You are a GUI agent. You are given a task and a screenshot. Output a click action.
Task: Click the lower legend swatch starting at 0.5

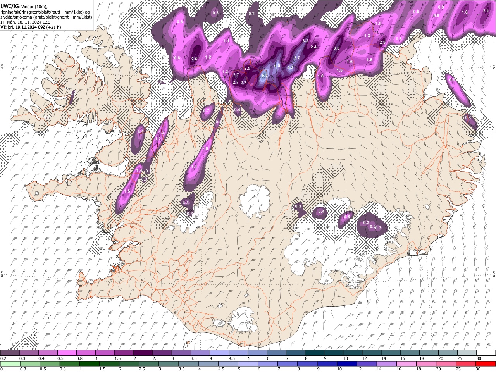(x=50, y=363)
